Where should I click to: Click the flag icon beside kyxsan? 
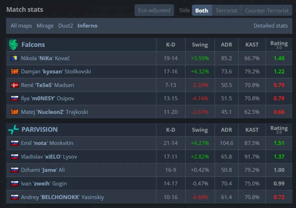[x=15, y=72]
